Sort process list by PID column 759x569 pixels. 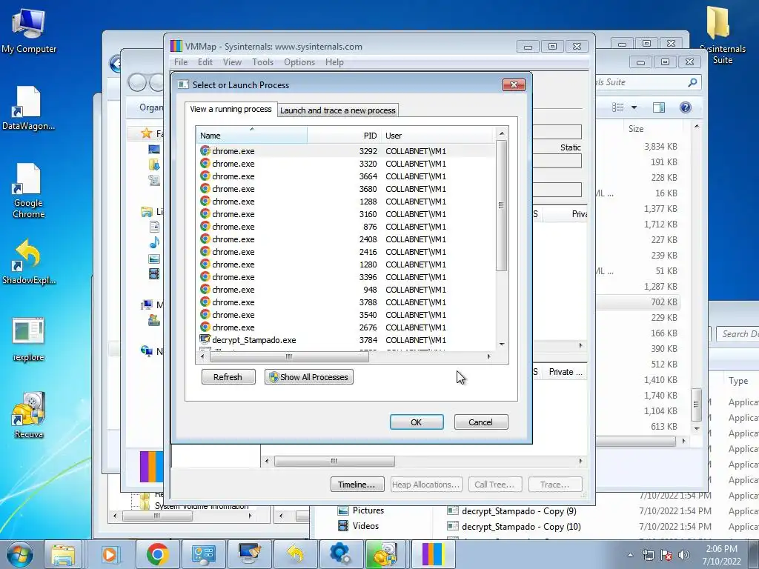click(x=344, y=136)
